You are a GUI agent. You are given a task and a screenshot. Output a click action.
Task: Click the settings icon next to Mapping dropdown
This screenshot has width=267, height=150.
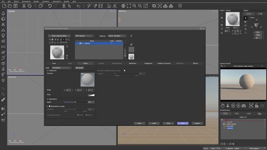click(x=131, y=36)
